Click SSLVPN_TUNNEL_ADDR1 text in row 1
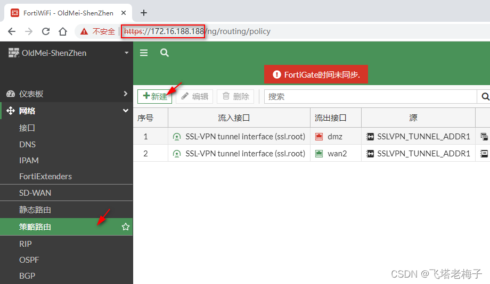The height and width of the screenshot is (284, 490). click(424, 137)
